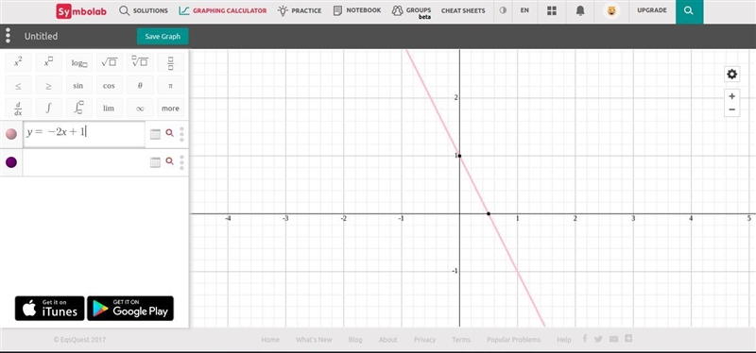Open the Cheat Sheets link
Viewport: 756px width, 353px height.
[463, 10]
